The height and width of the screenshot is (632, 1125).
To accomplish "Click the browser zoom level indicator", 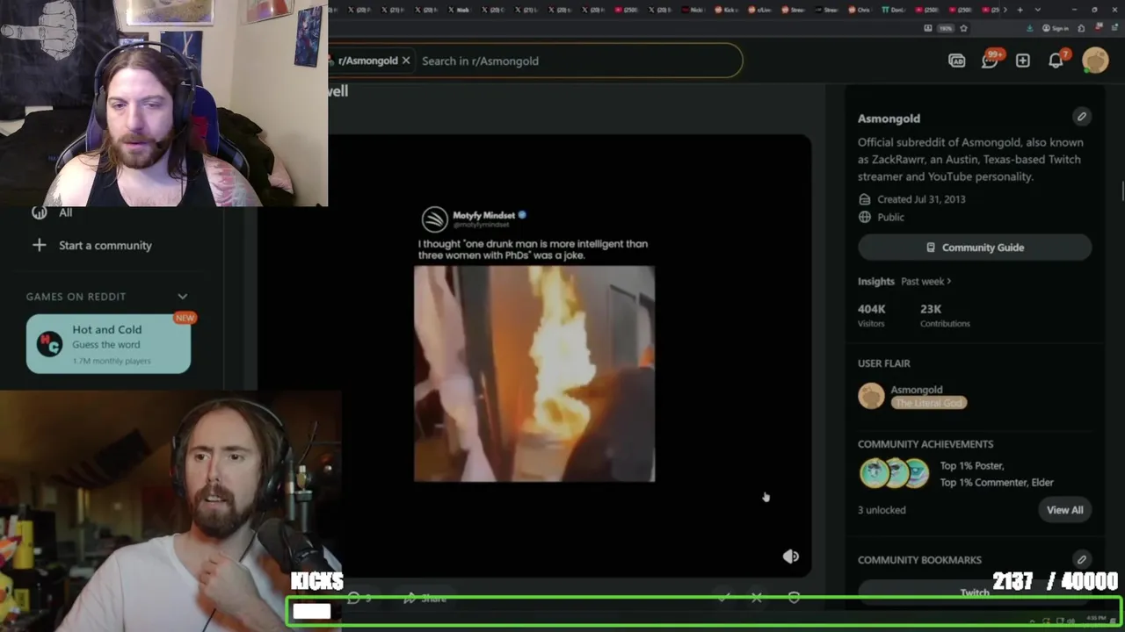I will pos(946,28).
